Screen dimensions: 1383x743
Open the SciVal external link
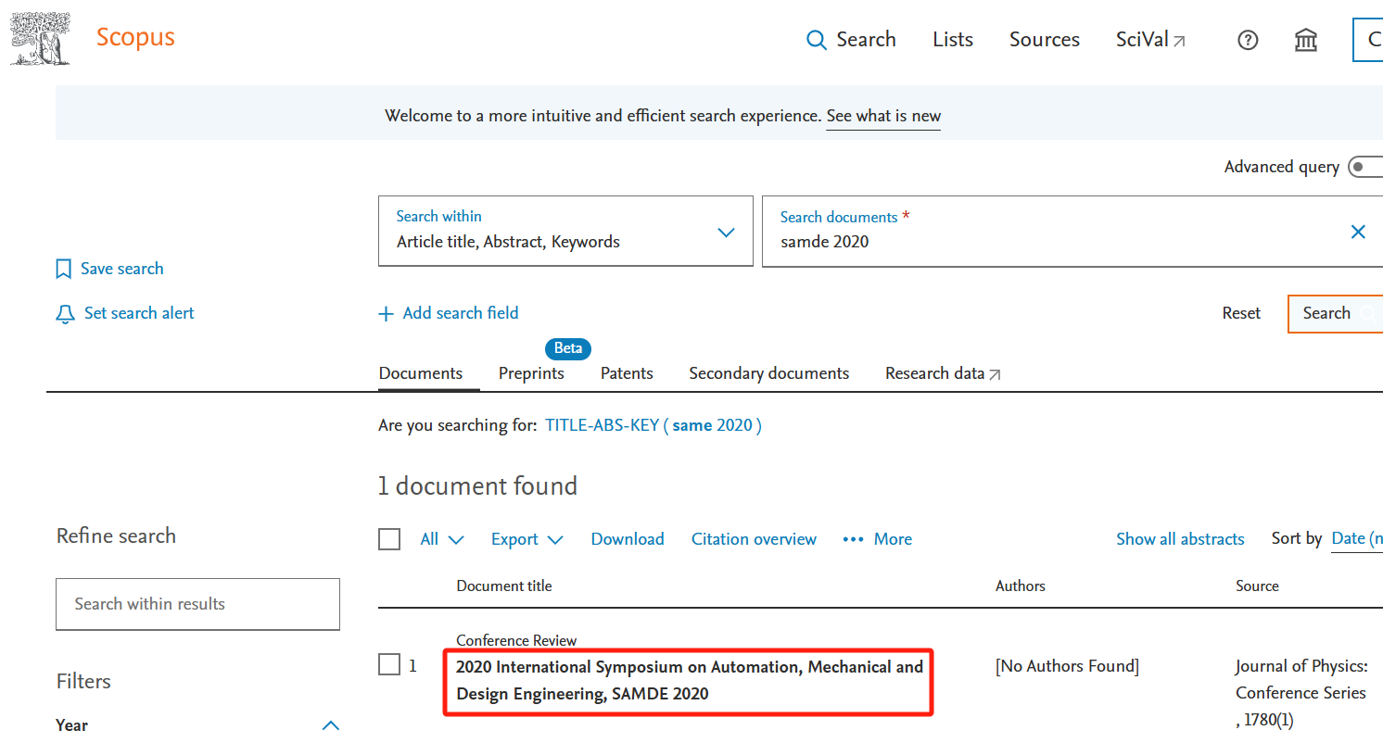click(x=1150, y=40)
